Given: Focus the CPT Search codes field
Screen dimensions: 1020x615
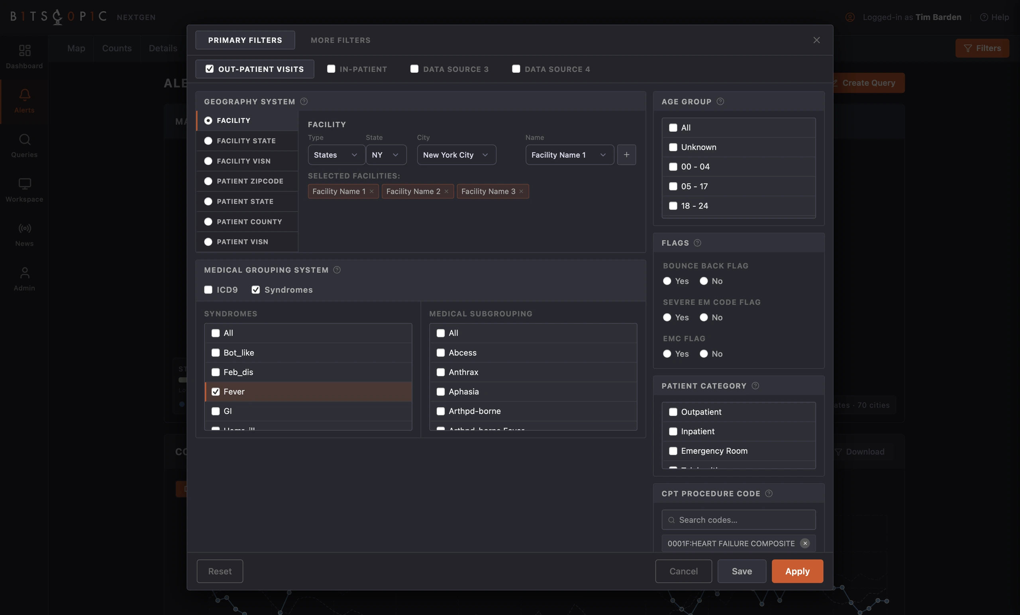Looking at the screenshot, I should (739, 520).
